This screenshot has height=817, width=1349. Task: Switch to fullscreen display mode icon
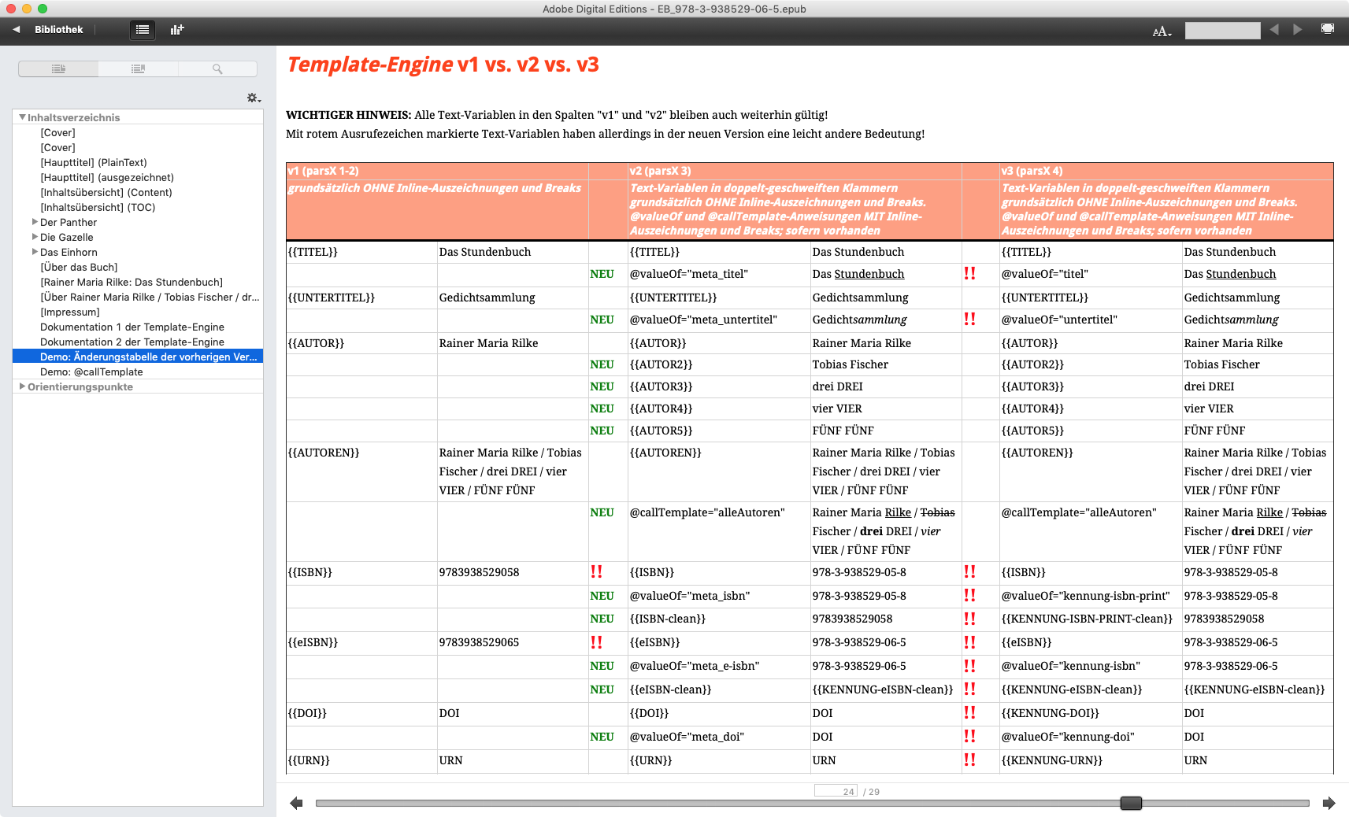tap(1328, 29)
